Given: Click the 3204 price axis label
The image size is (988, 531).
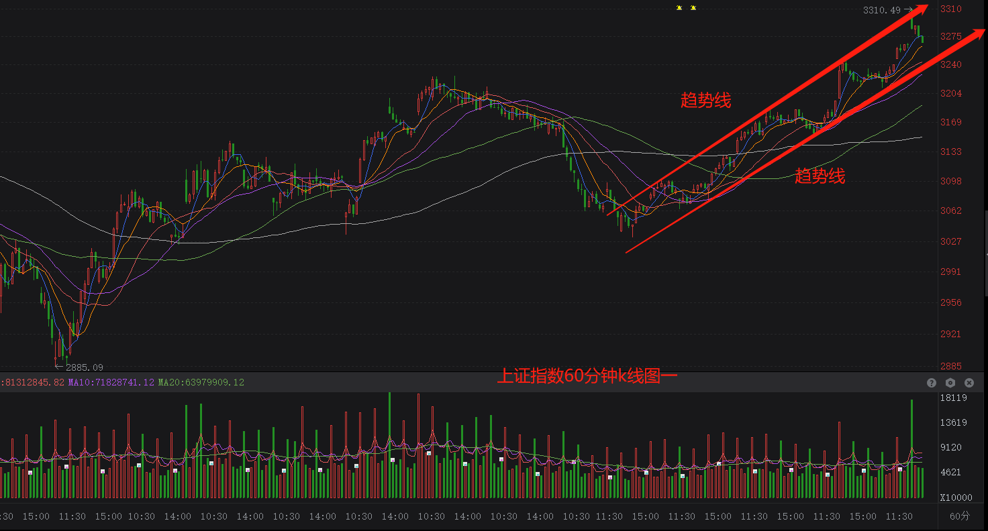Looking at the screenshot, I should pyautogui.click(x=951, y=94).
